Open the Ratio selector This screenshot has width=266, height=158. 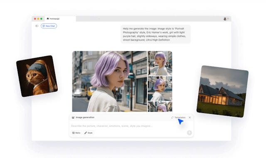point(76,133)
